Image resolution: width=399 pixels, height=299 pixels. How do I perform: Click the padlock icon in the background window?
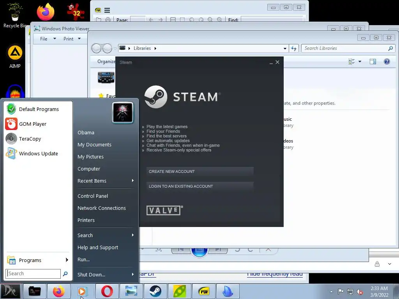(377, 264)
